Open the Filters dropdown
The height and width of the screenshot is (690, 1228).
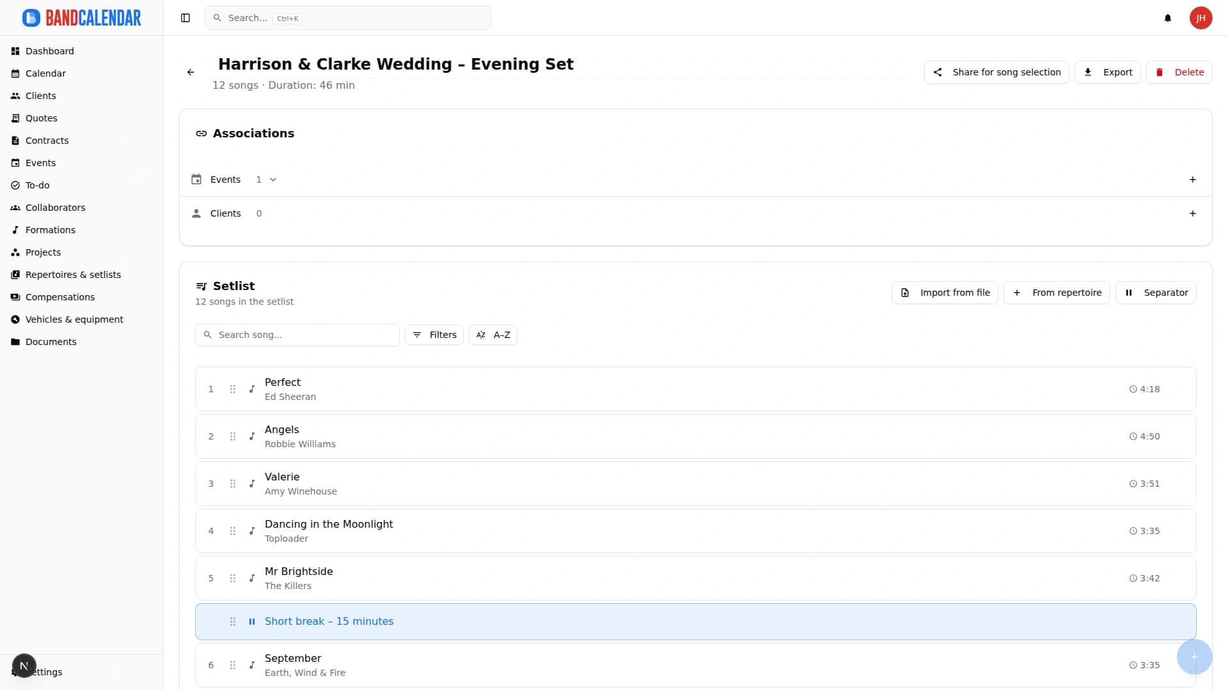(434, 335)
